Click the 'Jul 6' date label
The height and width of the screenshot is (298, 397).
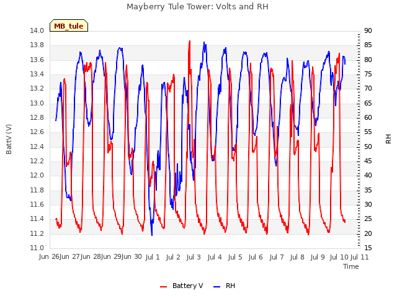tap(256, 257)
